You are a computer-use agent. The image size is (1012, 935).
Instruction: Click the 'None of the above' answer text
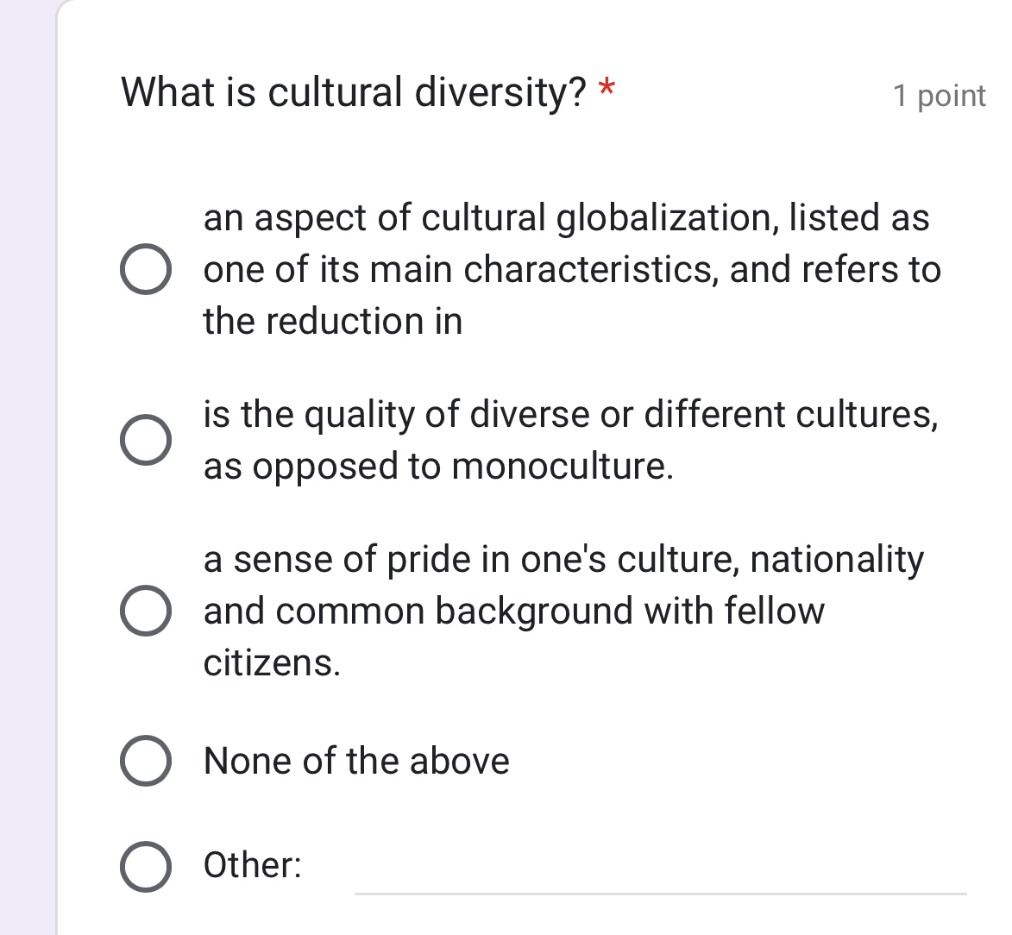[x=356, y=761]
